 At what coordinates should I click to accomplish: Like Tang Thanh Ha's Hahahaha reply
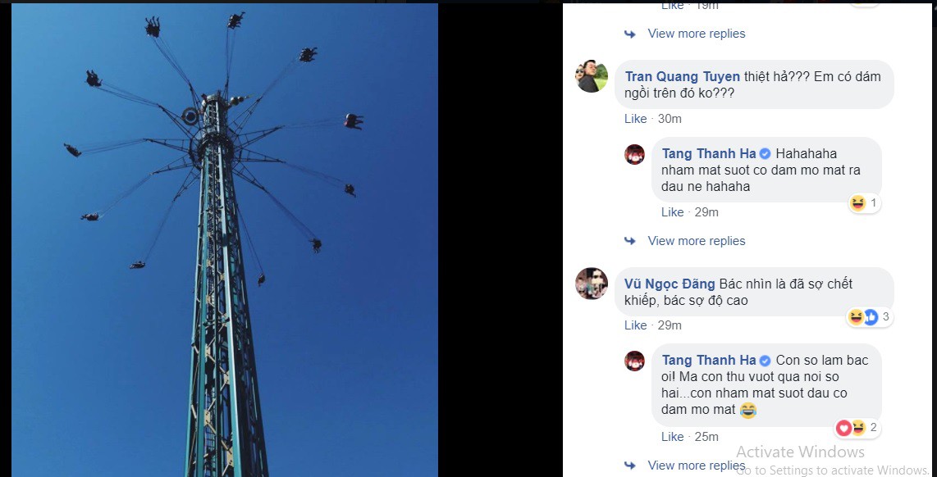[x=672, y=212]
